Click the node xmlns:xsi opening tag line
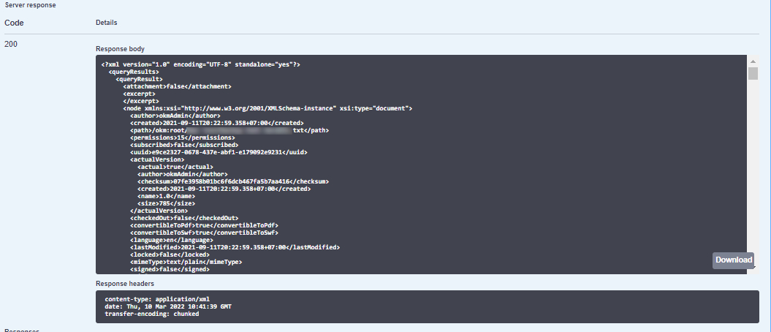 tap(267, 108)
